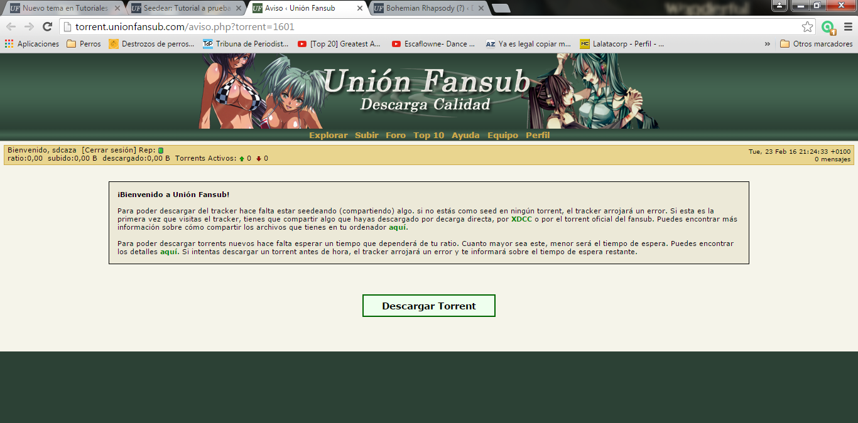Open the Destrozos de perros bookmark
Screen dimensions: 858x423
[x=151, y=44]
